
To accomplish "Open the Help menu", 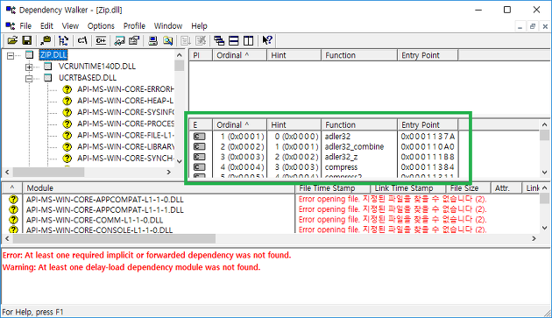I will [199, 26].
